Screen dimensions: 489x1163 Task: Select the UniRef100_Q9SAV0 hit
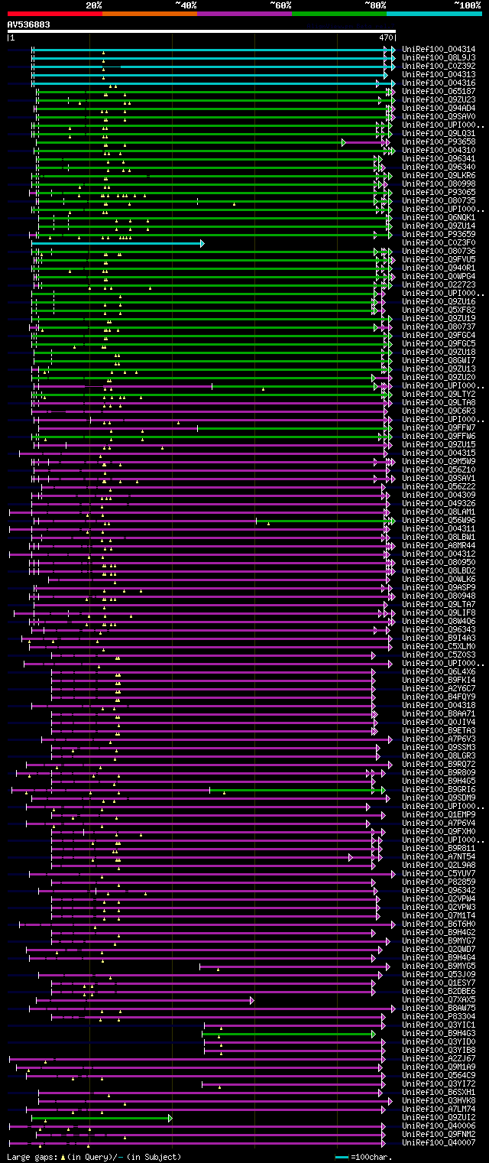pos(439,117)
